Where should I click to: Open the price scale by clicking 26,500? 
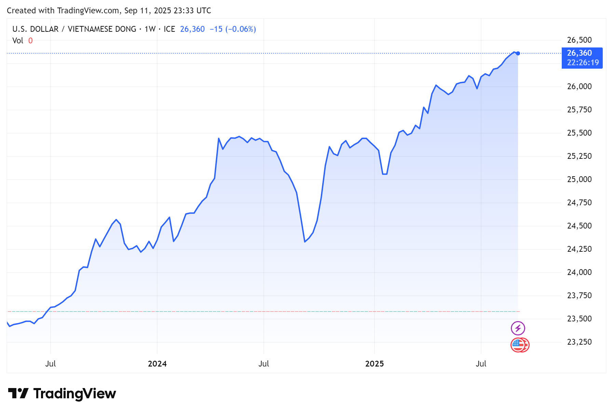(x=579, y=40)
